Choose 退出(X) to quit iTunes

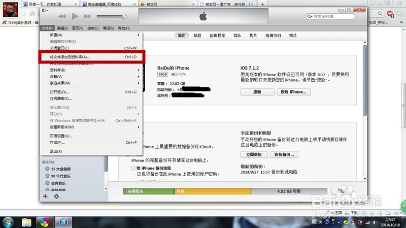[x=91, y=151]
